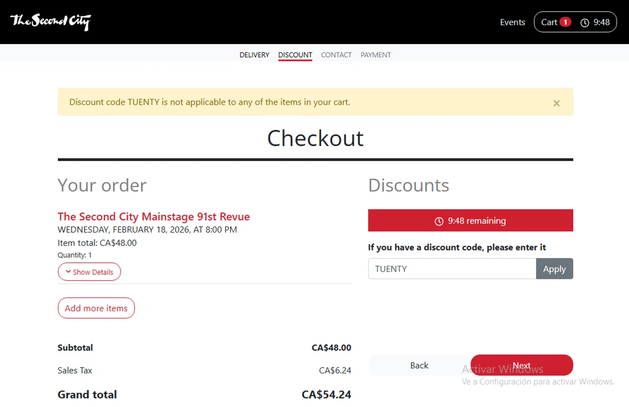
Task: Open The Second City Mainstage 91st Revue link
Action: [153, 217]
